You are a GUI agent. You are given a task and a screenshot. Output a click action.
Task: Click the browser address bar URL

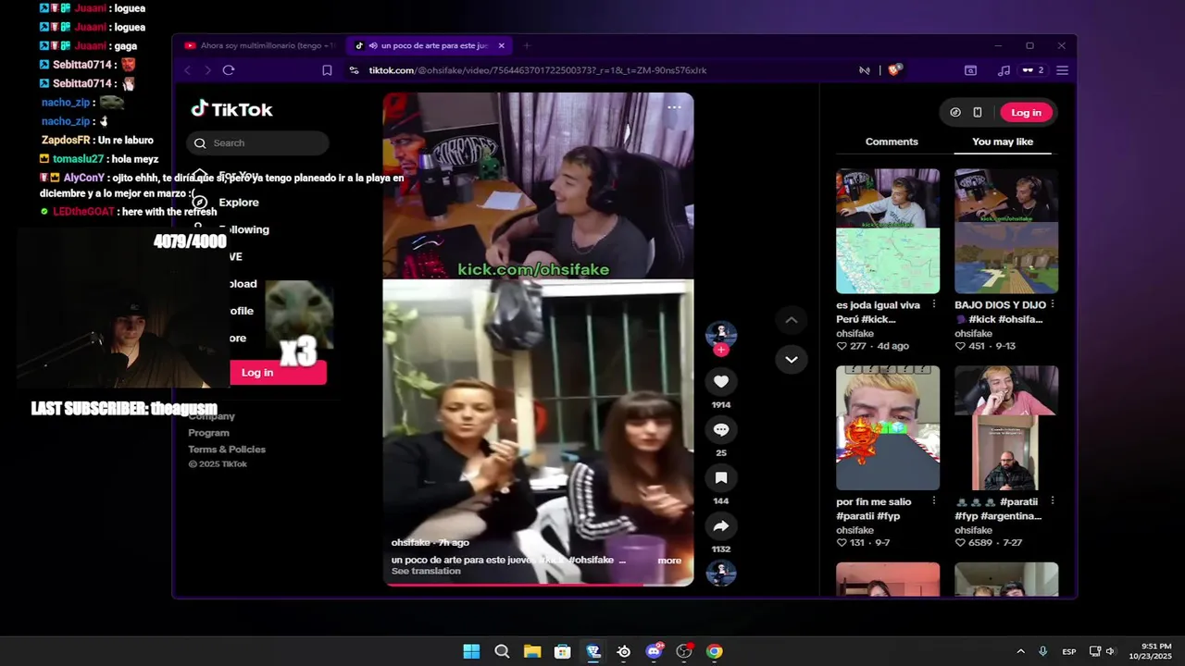537,70
